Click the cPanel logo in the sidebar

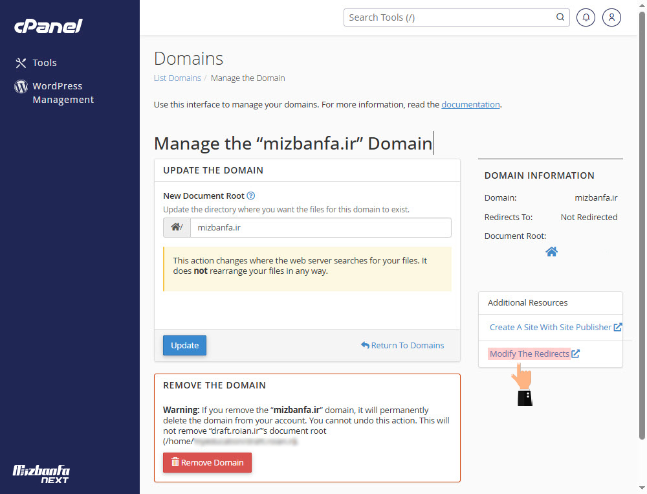pyautogui.click(x=49, y=27)
